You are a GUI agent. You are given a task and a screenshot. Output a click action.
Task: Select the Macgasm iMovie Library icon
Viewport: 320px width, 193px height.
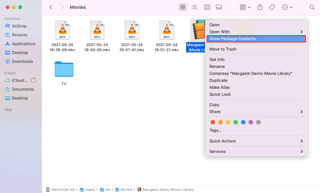click(x=198, y=30)
